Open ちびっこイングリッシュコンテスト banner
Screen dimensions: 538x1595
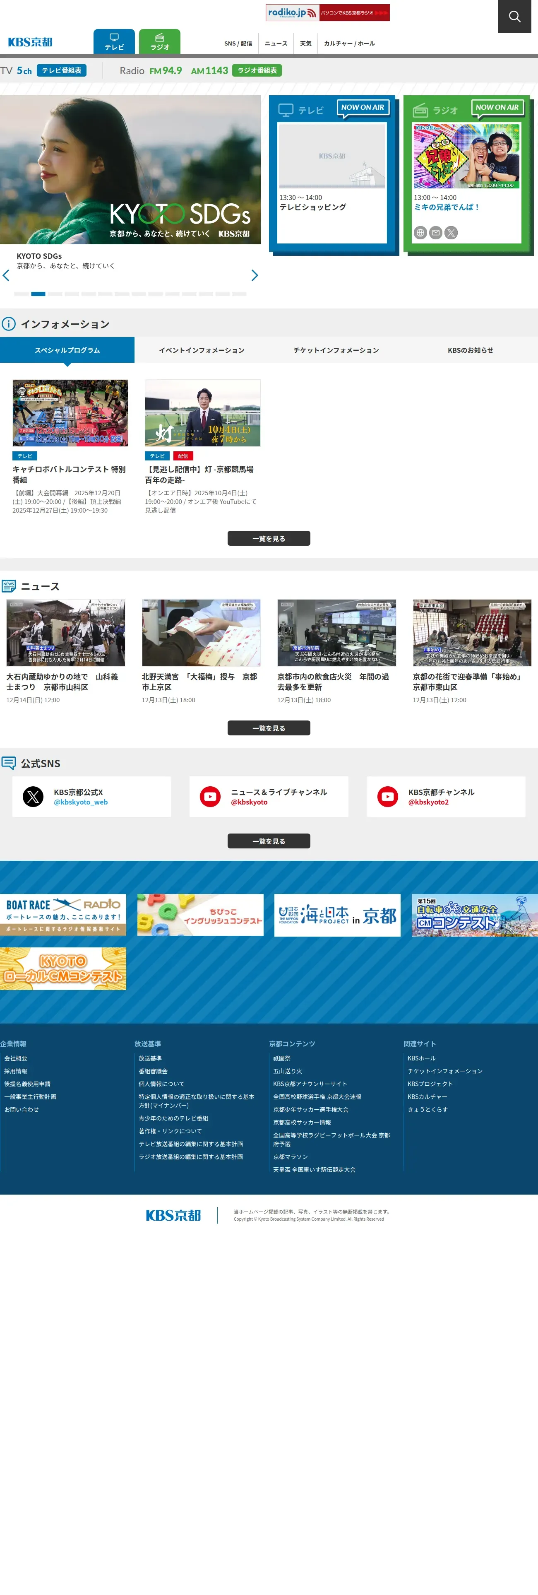(201, 915)
